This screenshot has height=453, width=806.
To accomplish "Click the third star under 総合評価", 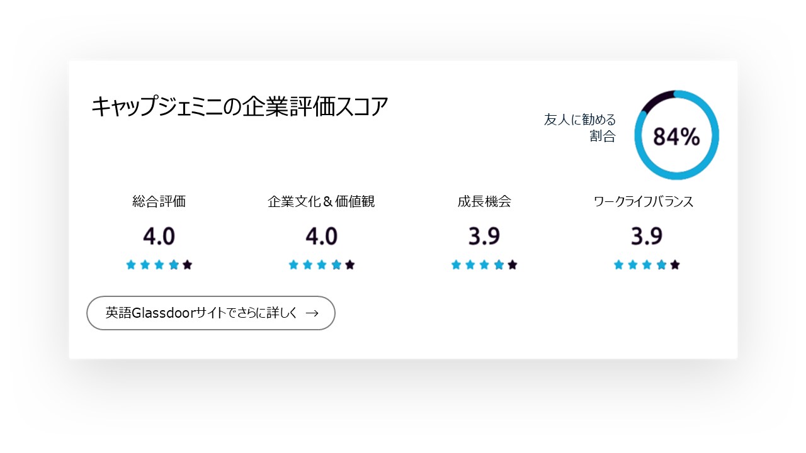I will pos(158,264).
